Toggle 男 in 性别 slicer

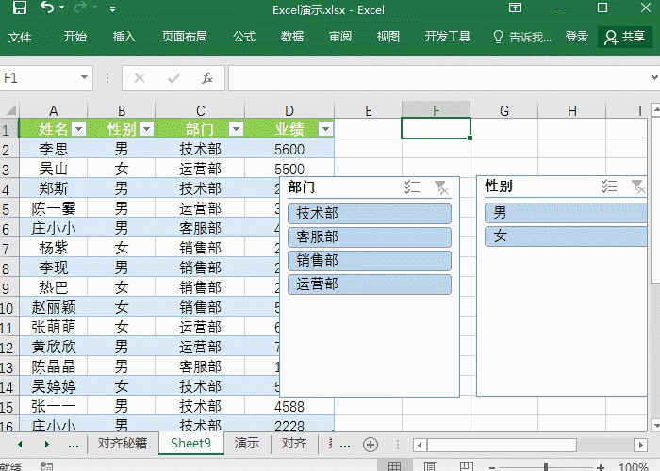566,213
